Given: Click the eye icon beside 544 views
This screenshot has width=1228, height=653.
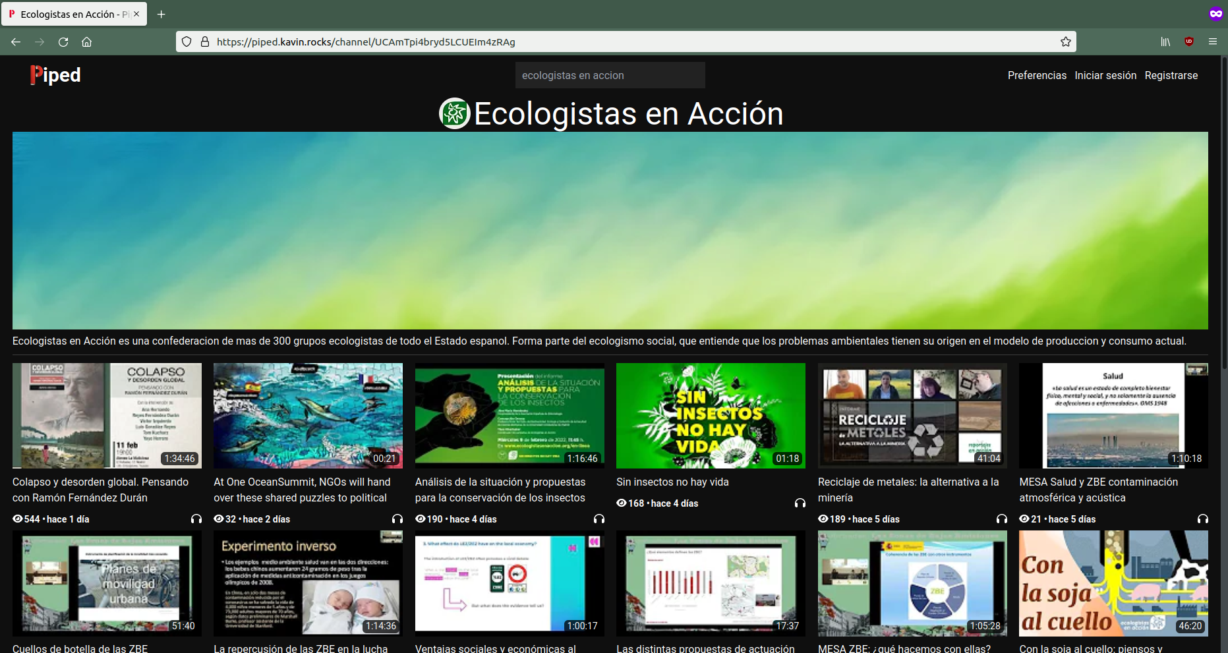Looking at the screenshot, I should click(18, 519).
